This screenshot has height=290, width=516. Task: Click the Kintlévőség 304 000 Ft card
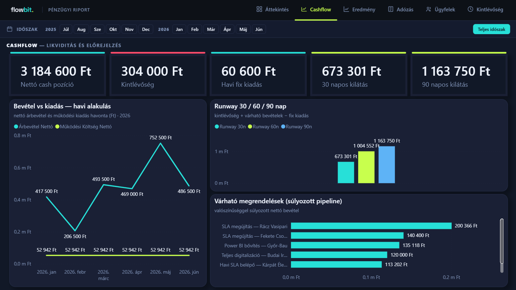158,74
